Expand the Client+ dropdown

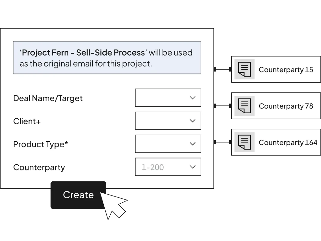pos(168,121)
